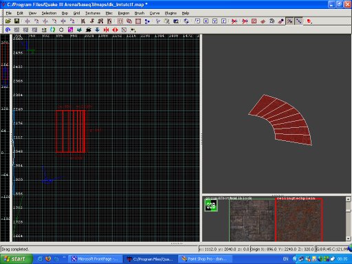Viewport: 352px width, 264px height.
Task: Open the File menu
Action: click(9, 13)
